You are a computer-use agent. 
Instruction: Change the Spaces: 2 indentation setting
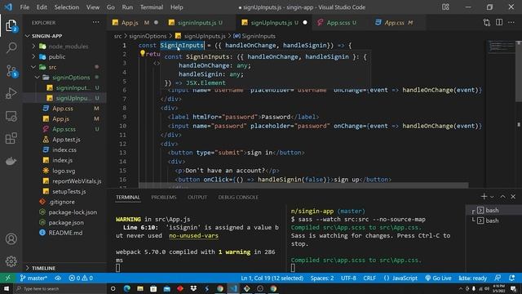tap(322, 278)
